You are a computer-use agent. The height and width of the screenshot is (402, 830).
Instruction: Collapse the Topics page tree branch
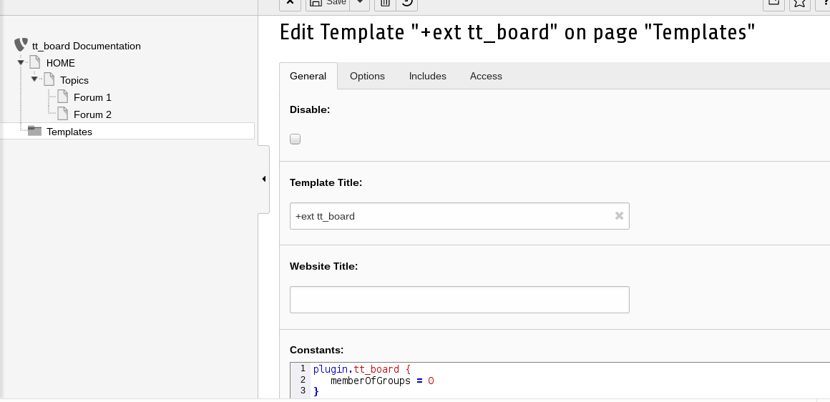click(34, 80)
